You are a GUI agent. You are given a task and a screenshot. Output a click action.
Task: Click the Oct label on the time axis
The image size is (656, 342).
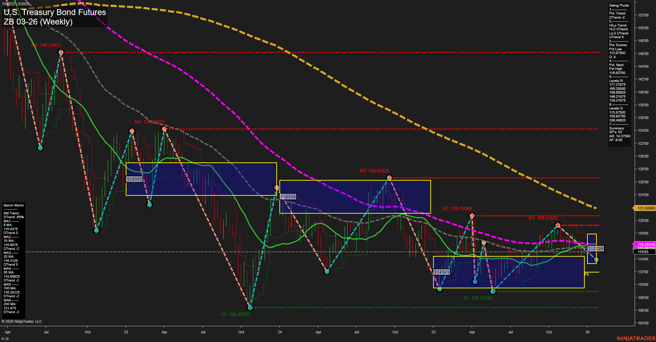[x=87, y=332]
